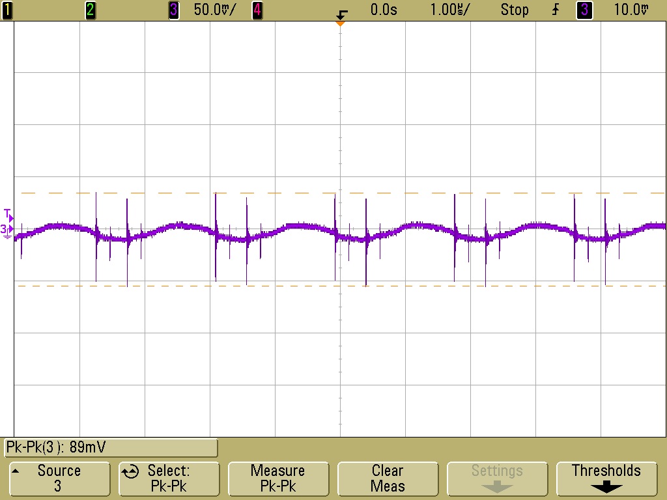The image size is (667, 500).
Task: Click the Stop run status text
Action: pyautogui.click(x=515, y=10)
